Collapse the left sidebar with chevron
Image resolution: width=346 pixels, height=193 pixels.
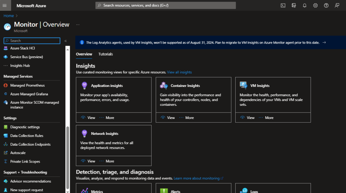coord(66,41)
